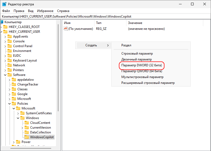The image size is (211, 151).
Task: Click the Registry Editor app icon in title bar
Action: coord(4,4)
